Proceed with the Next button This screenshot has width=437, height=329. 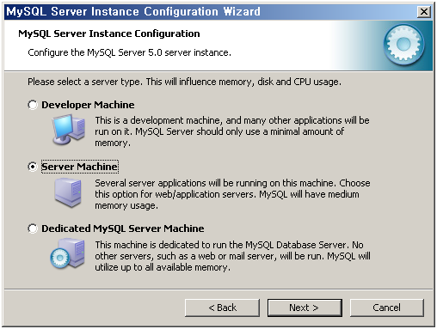305,308
